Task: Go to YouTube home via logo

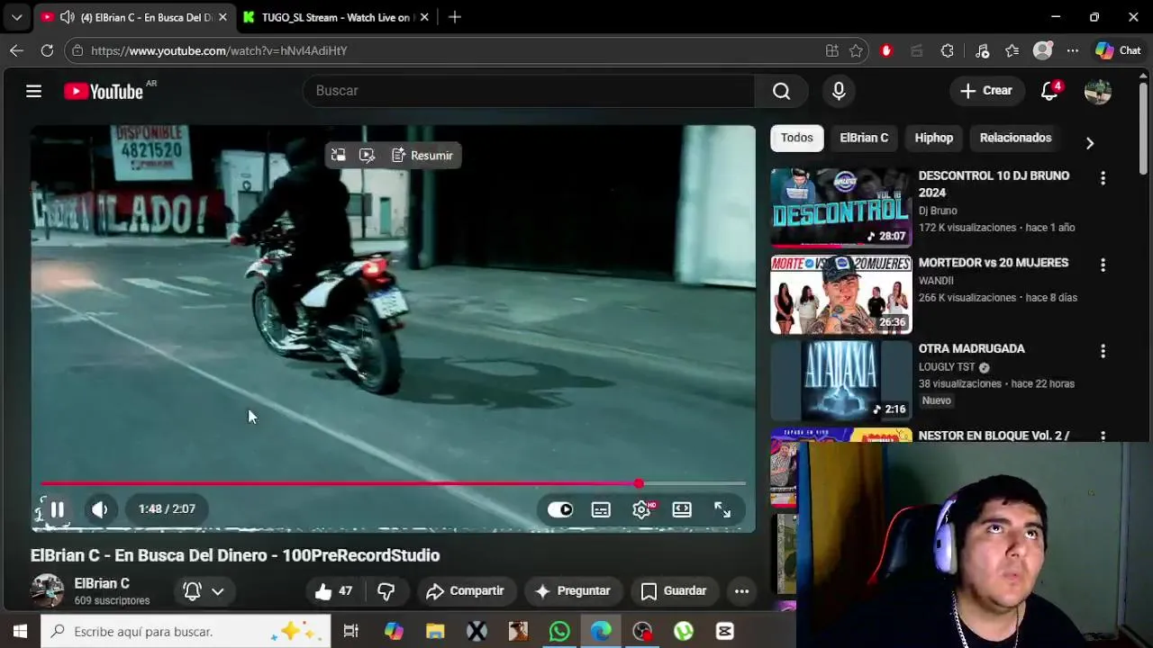Action: point(104,91)
